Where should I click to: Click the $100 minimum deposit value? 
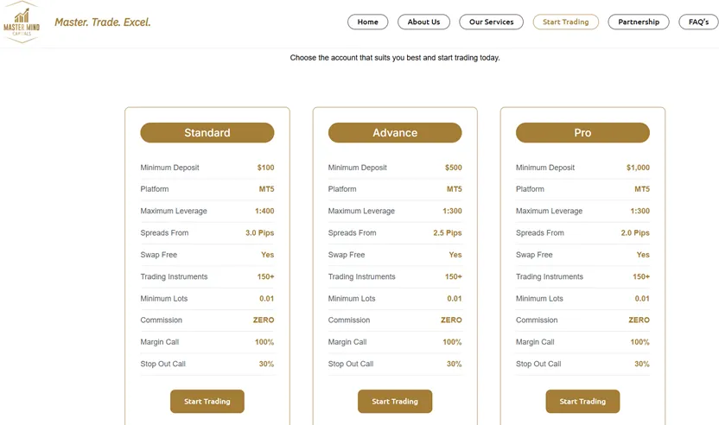coord(265,168)
